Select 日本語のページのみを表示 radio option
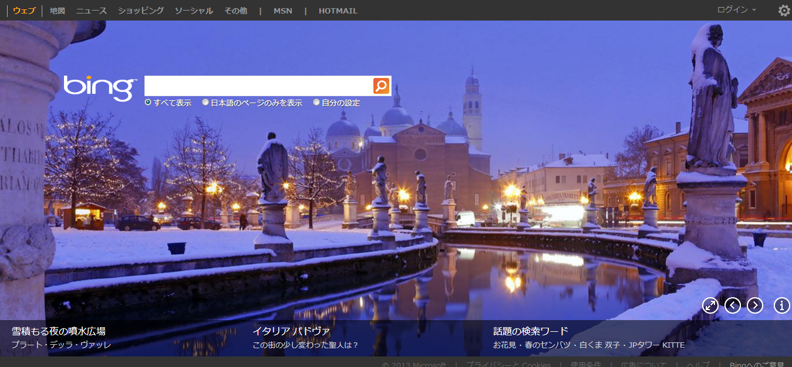 point(205,103)
